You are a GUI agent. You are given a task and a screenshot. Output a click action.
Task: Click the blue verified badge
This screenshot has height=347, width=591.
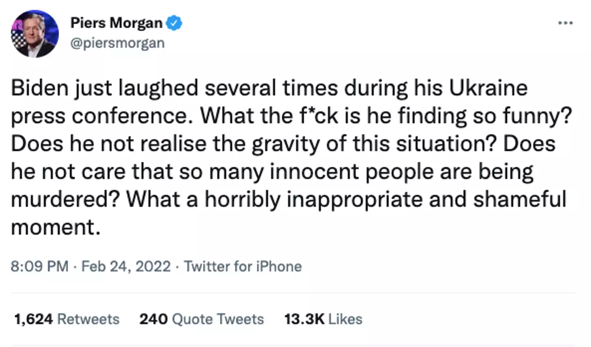[174, 23]
